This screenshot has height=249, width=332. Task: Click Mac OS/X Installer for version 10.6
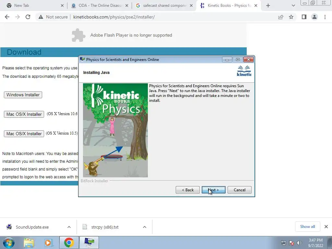(24, 114)
